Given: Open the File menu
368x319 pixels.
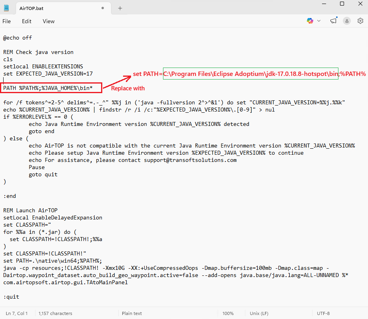Looking at the screenshot, I should click(x=7, y=21).
